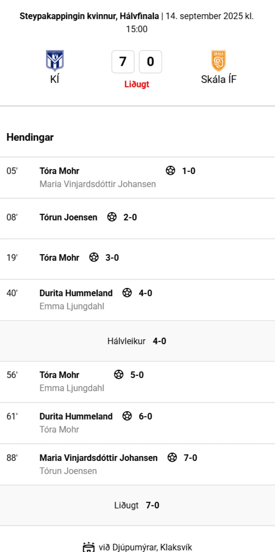Click the Skála ÍF orange crest logo
This screenshot has height=552, width=275.
click(x=218, y=61)
